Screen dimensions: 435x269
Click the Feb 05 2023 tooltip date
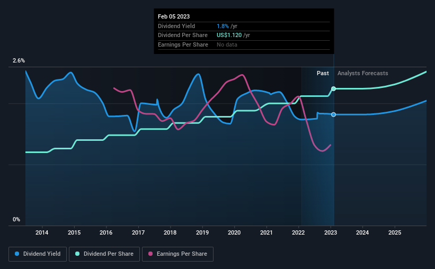click(174, 16)
